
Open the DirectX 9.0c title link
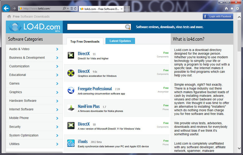click(x=84, y=71)
